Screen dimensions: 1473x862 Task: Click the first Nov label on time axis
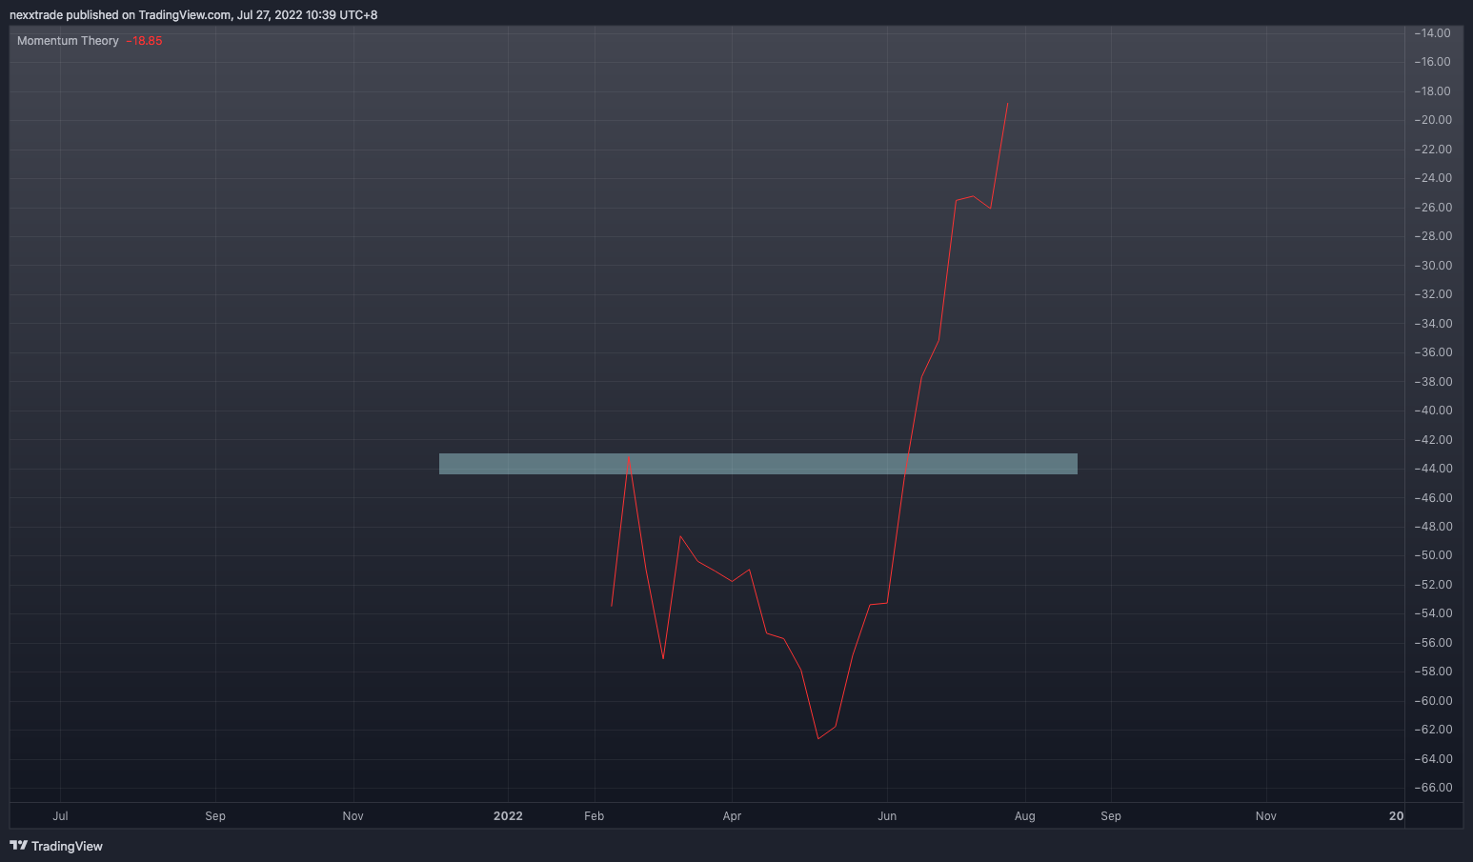pos(353,816)
